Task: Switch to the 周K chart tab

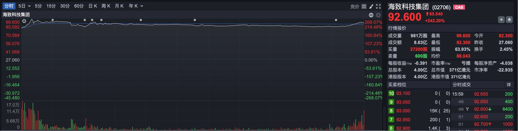Action: point(106,6)
